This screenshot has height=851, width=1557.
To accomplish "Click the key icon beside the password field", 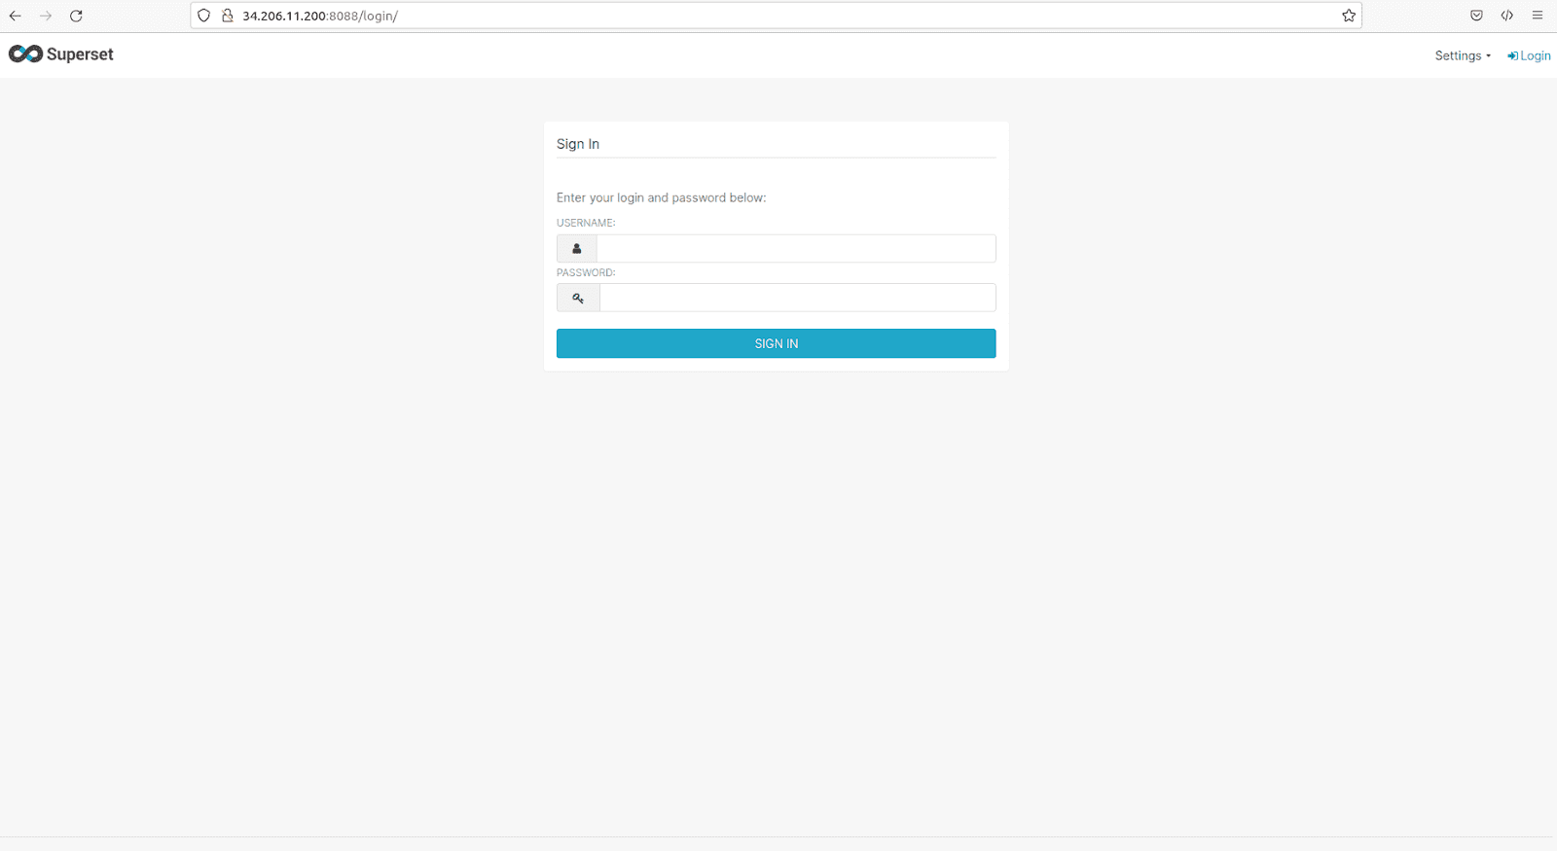I will 578,298.
